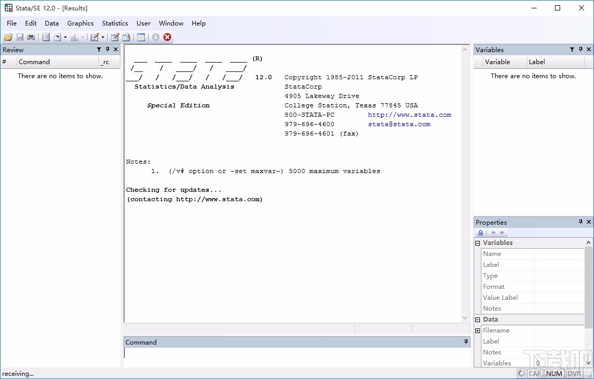Open the File menu

pyautogui.click(x=12, y=23)
